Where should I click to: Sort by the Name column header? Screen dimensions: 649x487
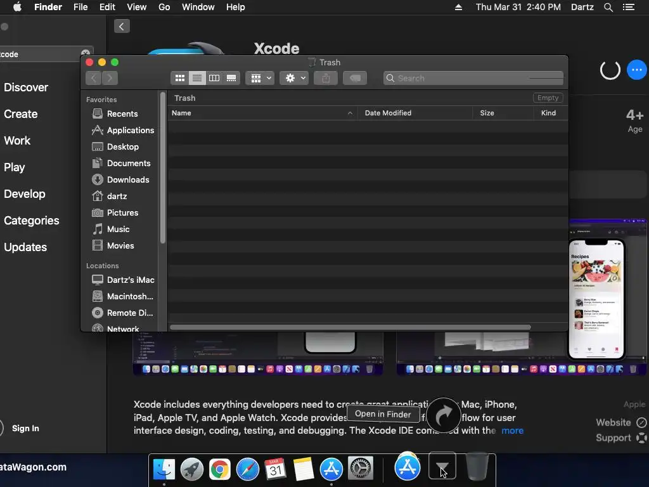(263, 113)
